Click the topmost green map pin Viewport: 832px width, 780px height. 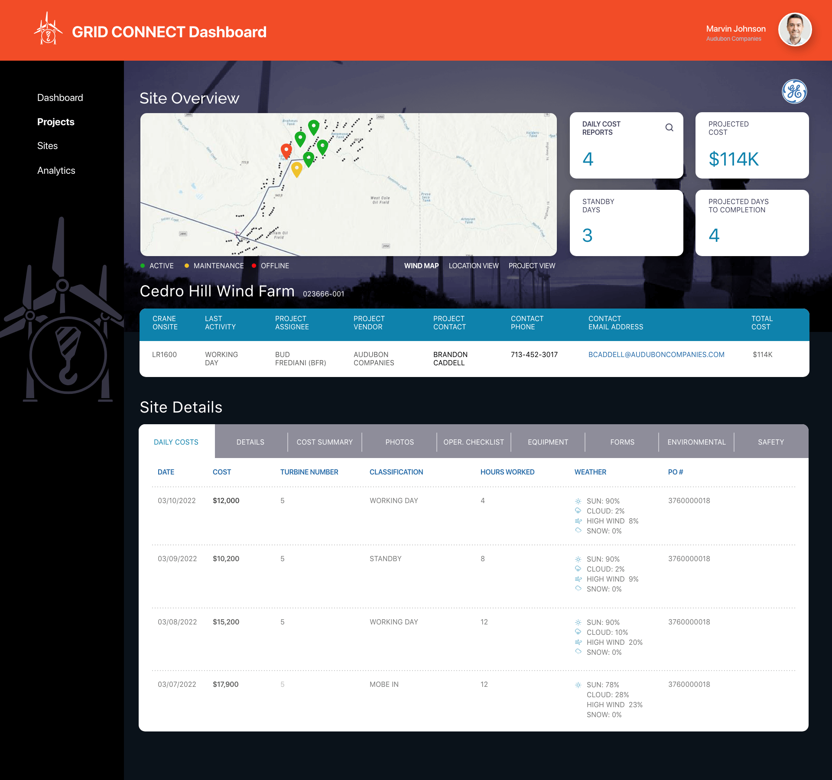(314, 127)
